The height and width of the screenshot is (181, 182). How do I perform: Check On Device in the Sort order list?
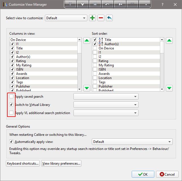click(x=95, y=48)
